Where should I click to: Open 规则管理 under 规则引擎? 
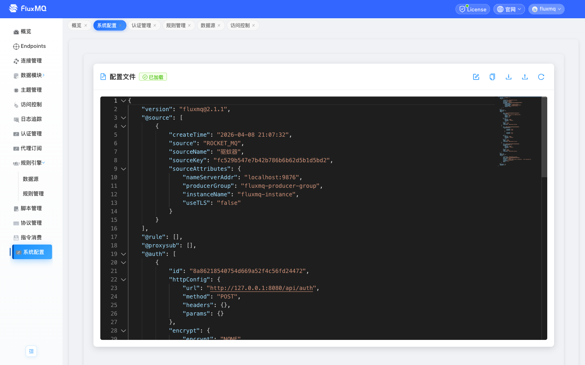[33, 193]
